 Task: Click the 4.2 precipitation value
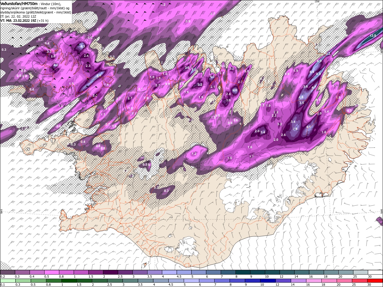[x=56, y=65]
